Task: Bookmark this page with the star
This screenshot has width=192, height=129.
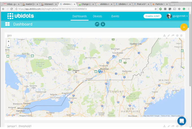Action: (156, 9)
